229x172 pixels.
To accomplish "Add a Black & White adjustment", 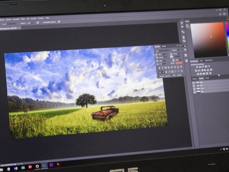I will pyautogui.click(x=202, y=70).
